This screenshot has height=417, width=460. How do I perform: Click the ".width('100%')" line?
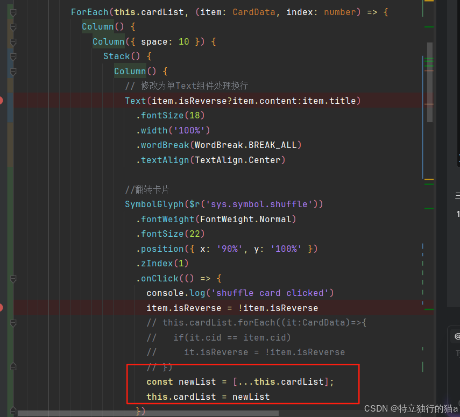173,130
